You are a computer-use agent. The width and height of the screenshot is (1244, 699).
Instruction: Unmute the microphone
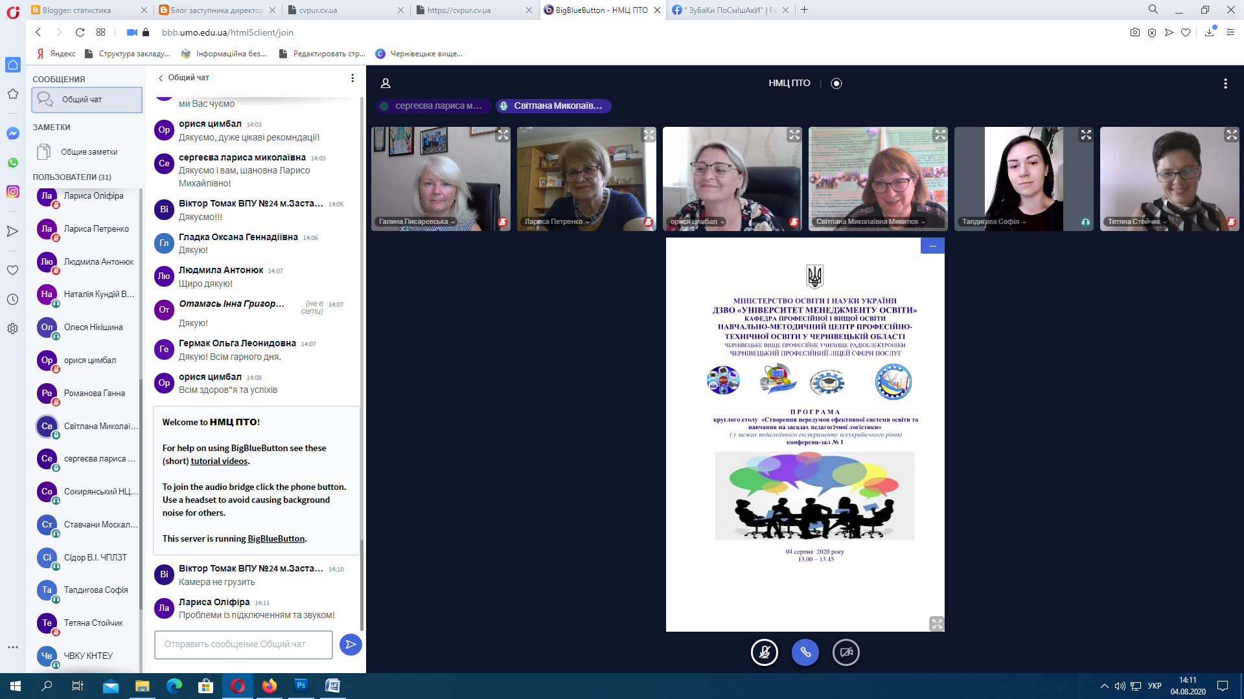765,652
